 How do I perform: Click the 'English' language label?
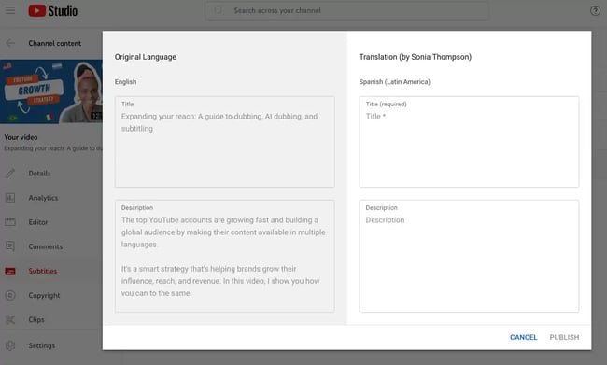[125, 81]
